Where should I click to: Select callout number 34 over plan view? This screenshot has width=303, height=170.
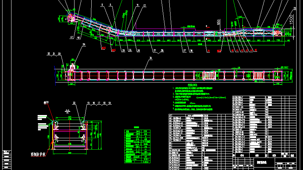click(150, 58)
